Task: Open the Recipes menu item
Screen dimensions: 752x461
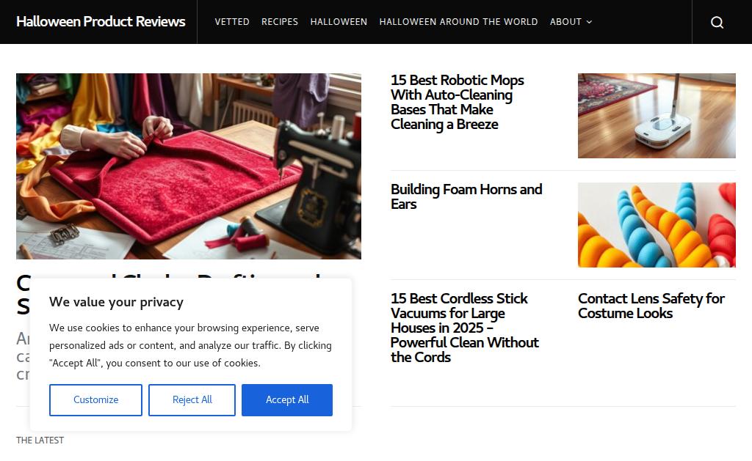Action: tap(280, 22)
